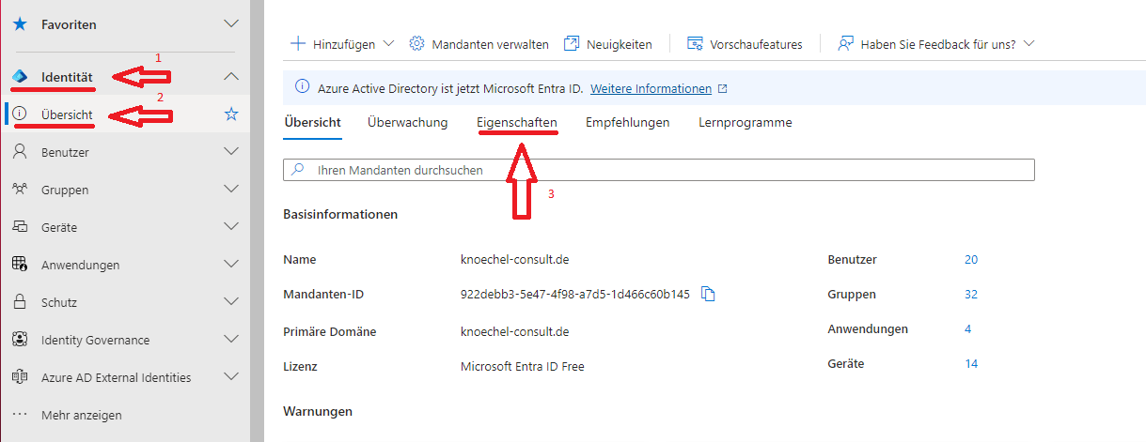The width and height of the screenshot is (1146, 442).
Task: Switch to the Eigenschaften tab
Action: [x=516, y=123]
